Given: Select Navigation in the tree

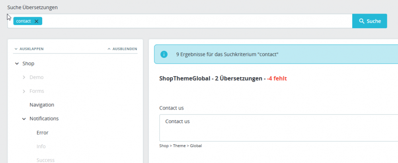Looking at the screenshot, I should (x=42, y=105).
